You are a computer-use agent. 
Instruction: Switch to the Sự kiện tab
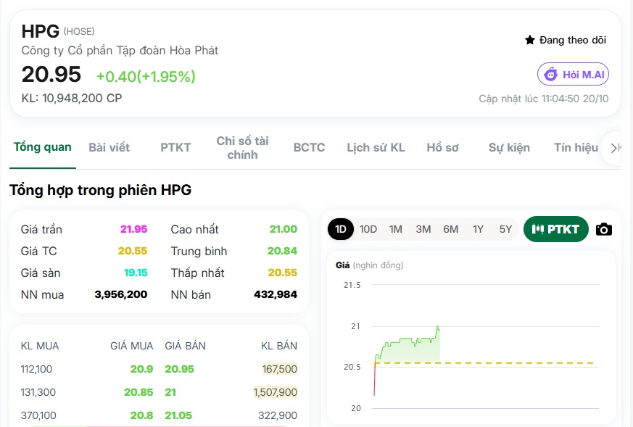[509, 147]
